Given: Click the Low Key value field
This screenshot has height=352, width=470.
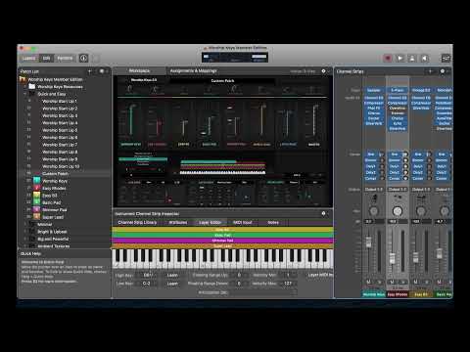Looking at the screenshot, I should 148,284.
